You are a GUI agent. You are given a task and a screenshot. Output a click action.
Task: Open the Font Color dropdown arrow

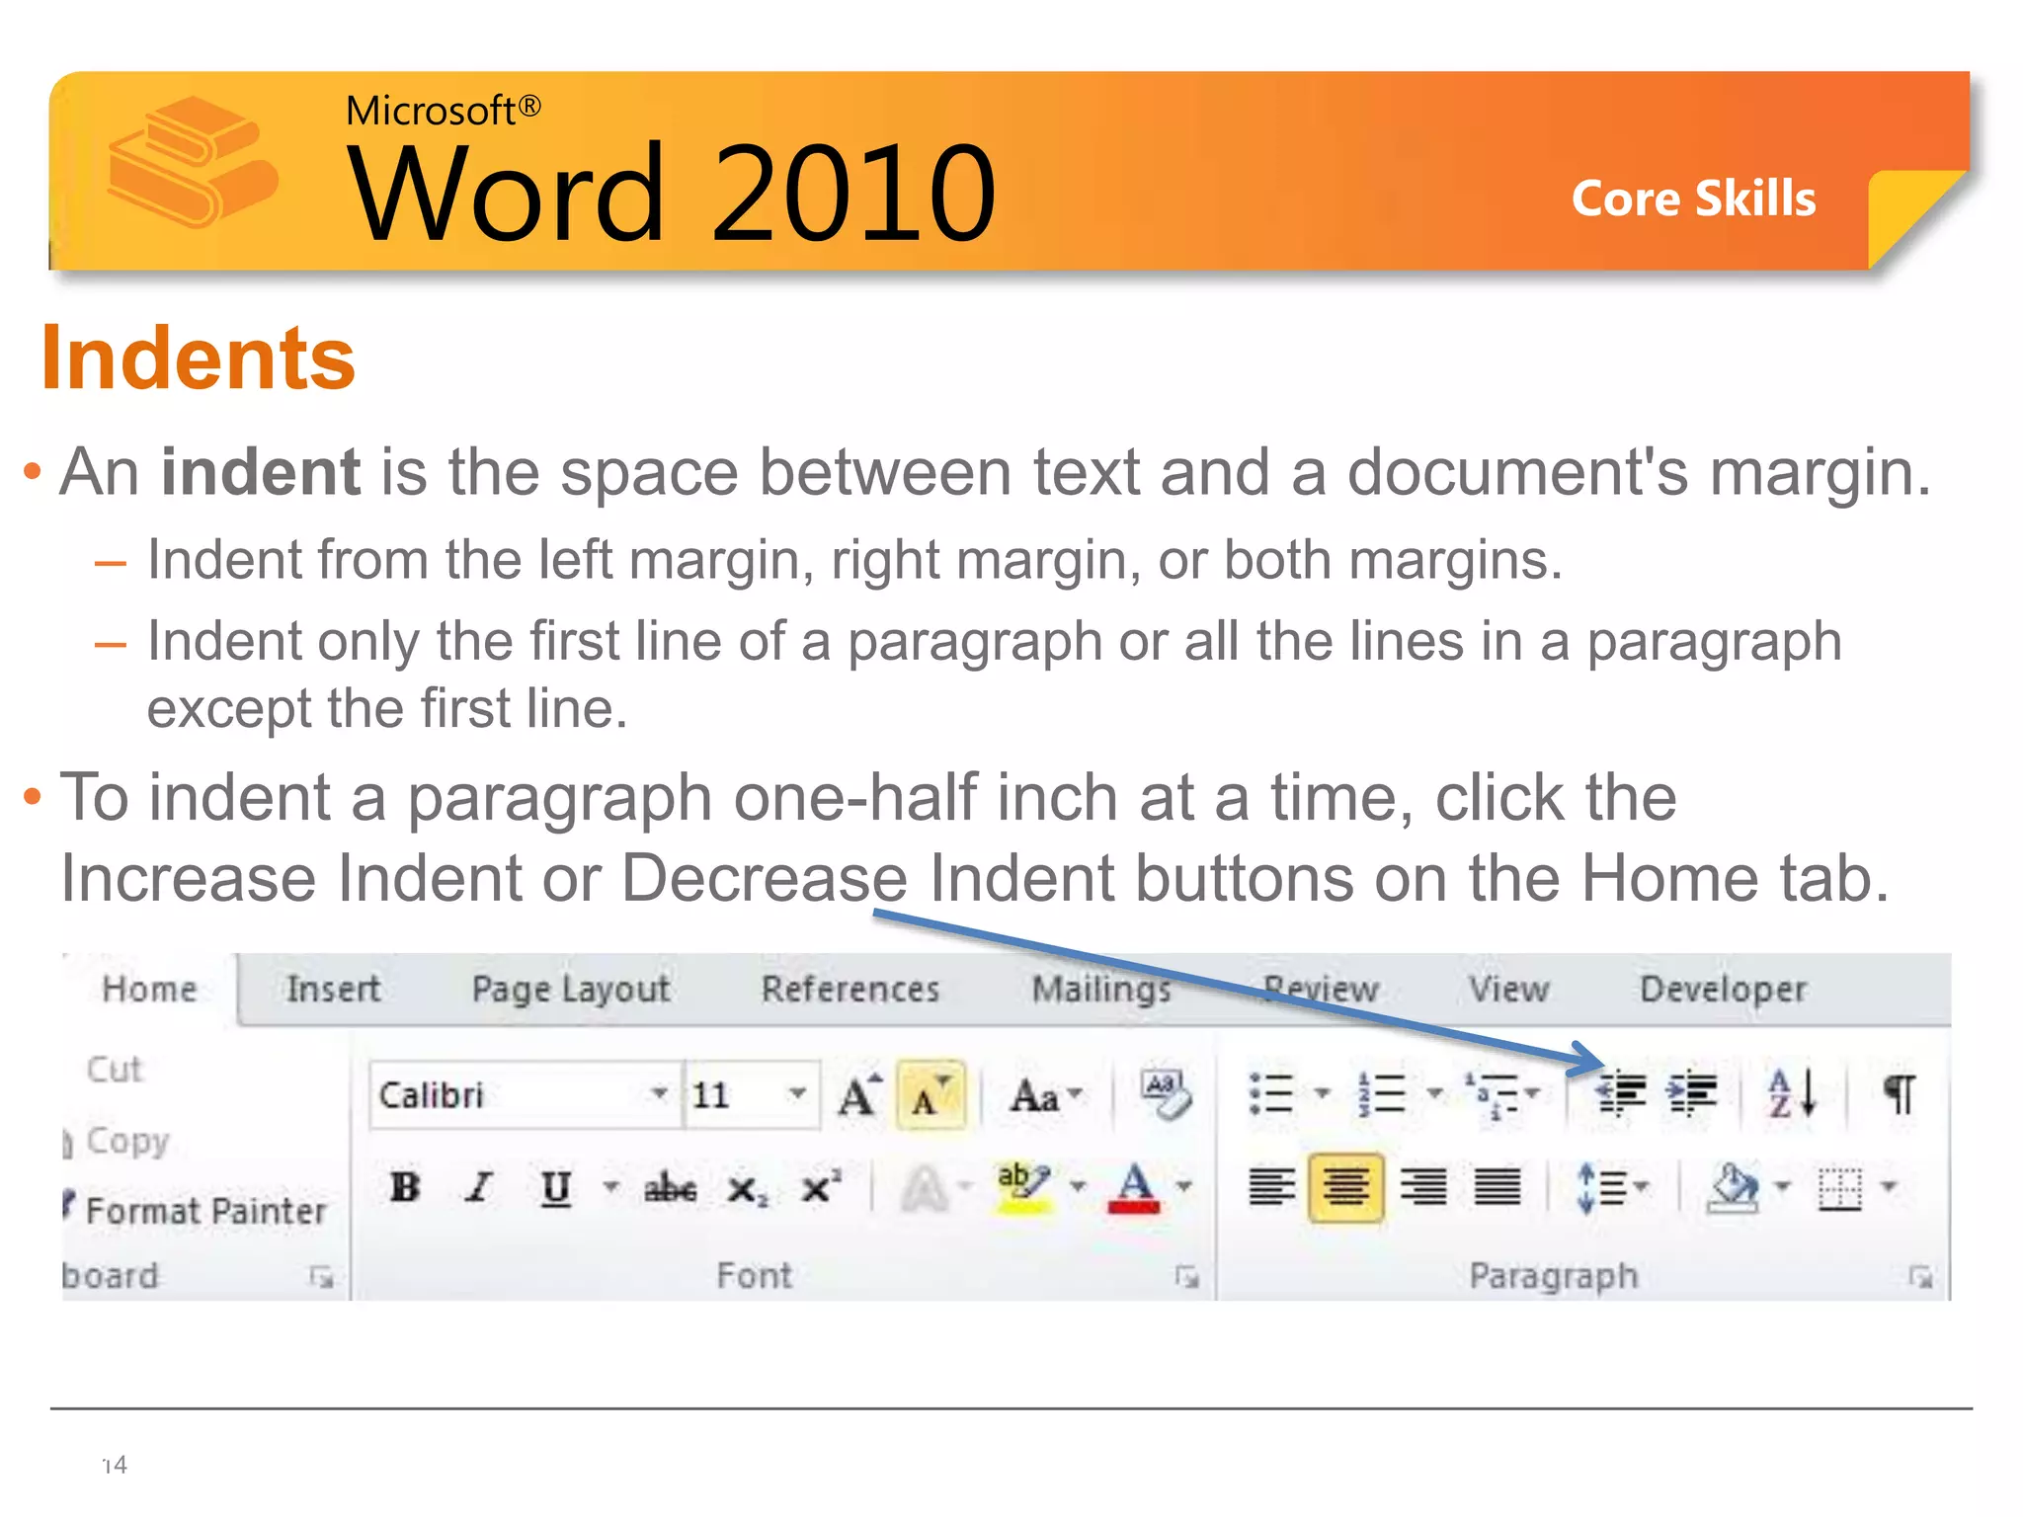pyautogui.click(x=1183, y=1186)
